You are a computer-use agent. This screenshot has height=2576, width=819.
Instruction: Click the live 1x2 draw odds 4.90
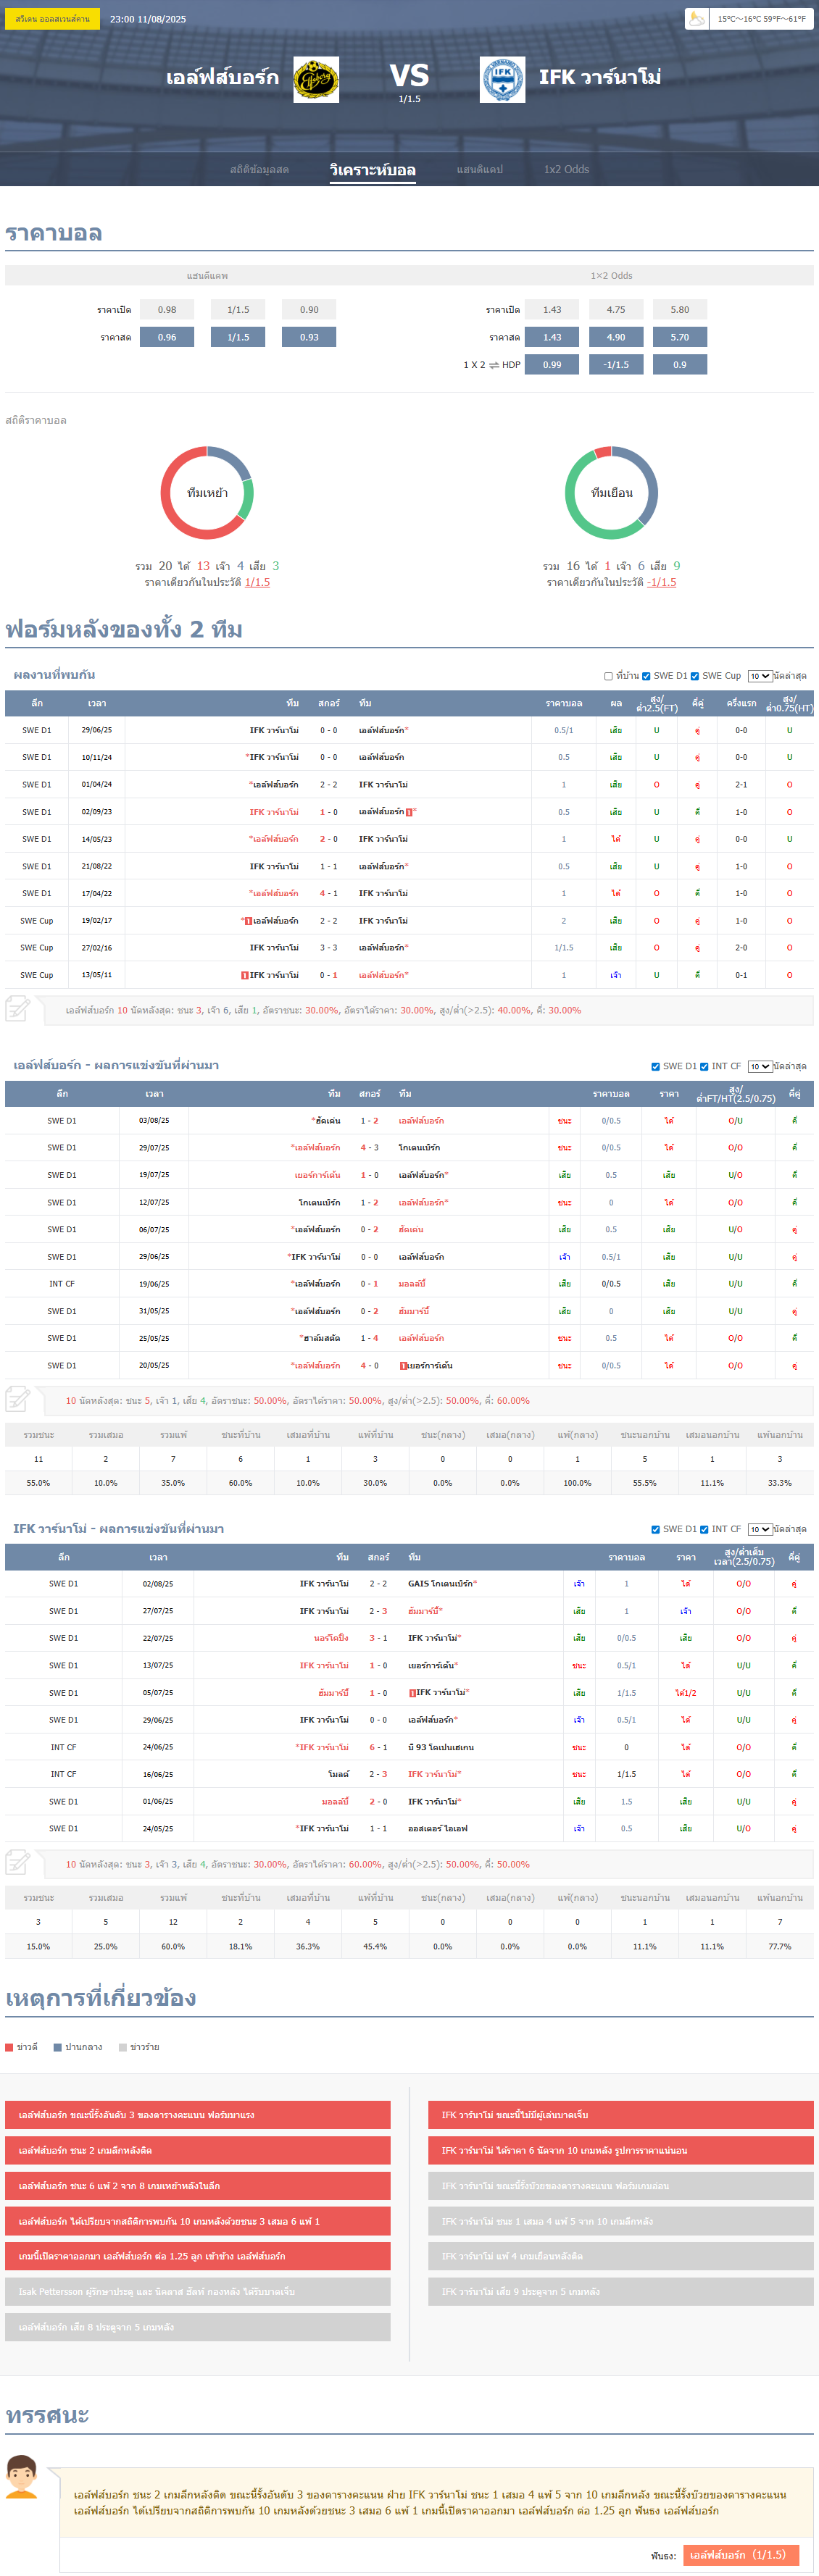(616, 337)
